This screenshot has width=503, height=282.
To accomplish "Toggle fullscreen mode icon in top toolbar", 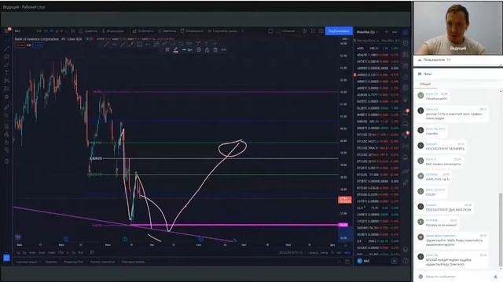I will point(313,31).
